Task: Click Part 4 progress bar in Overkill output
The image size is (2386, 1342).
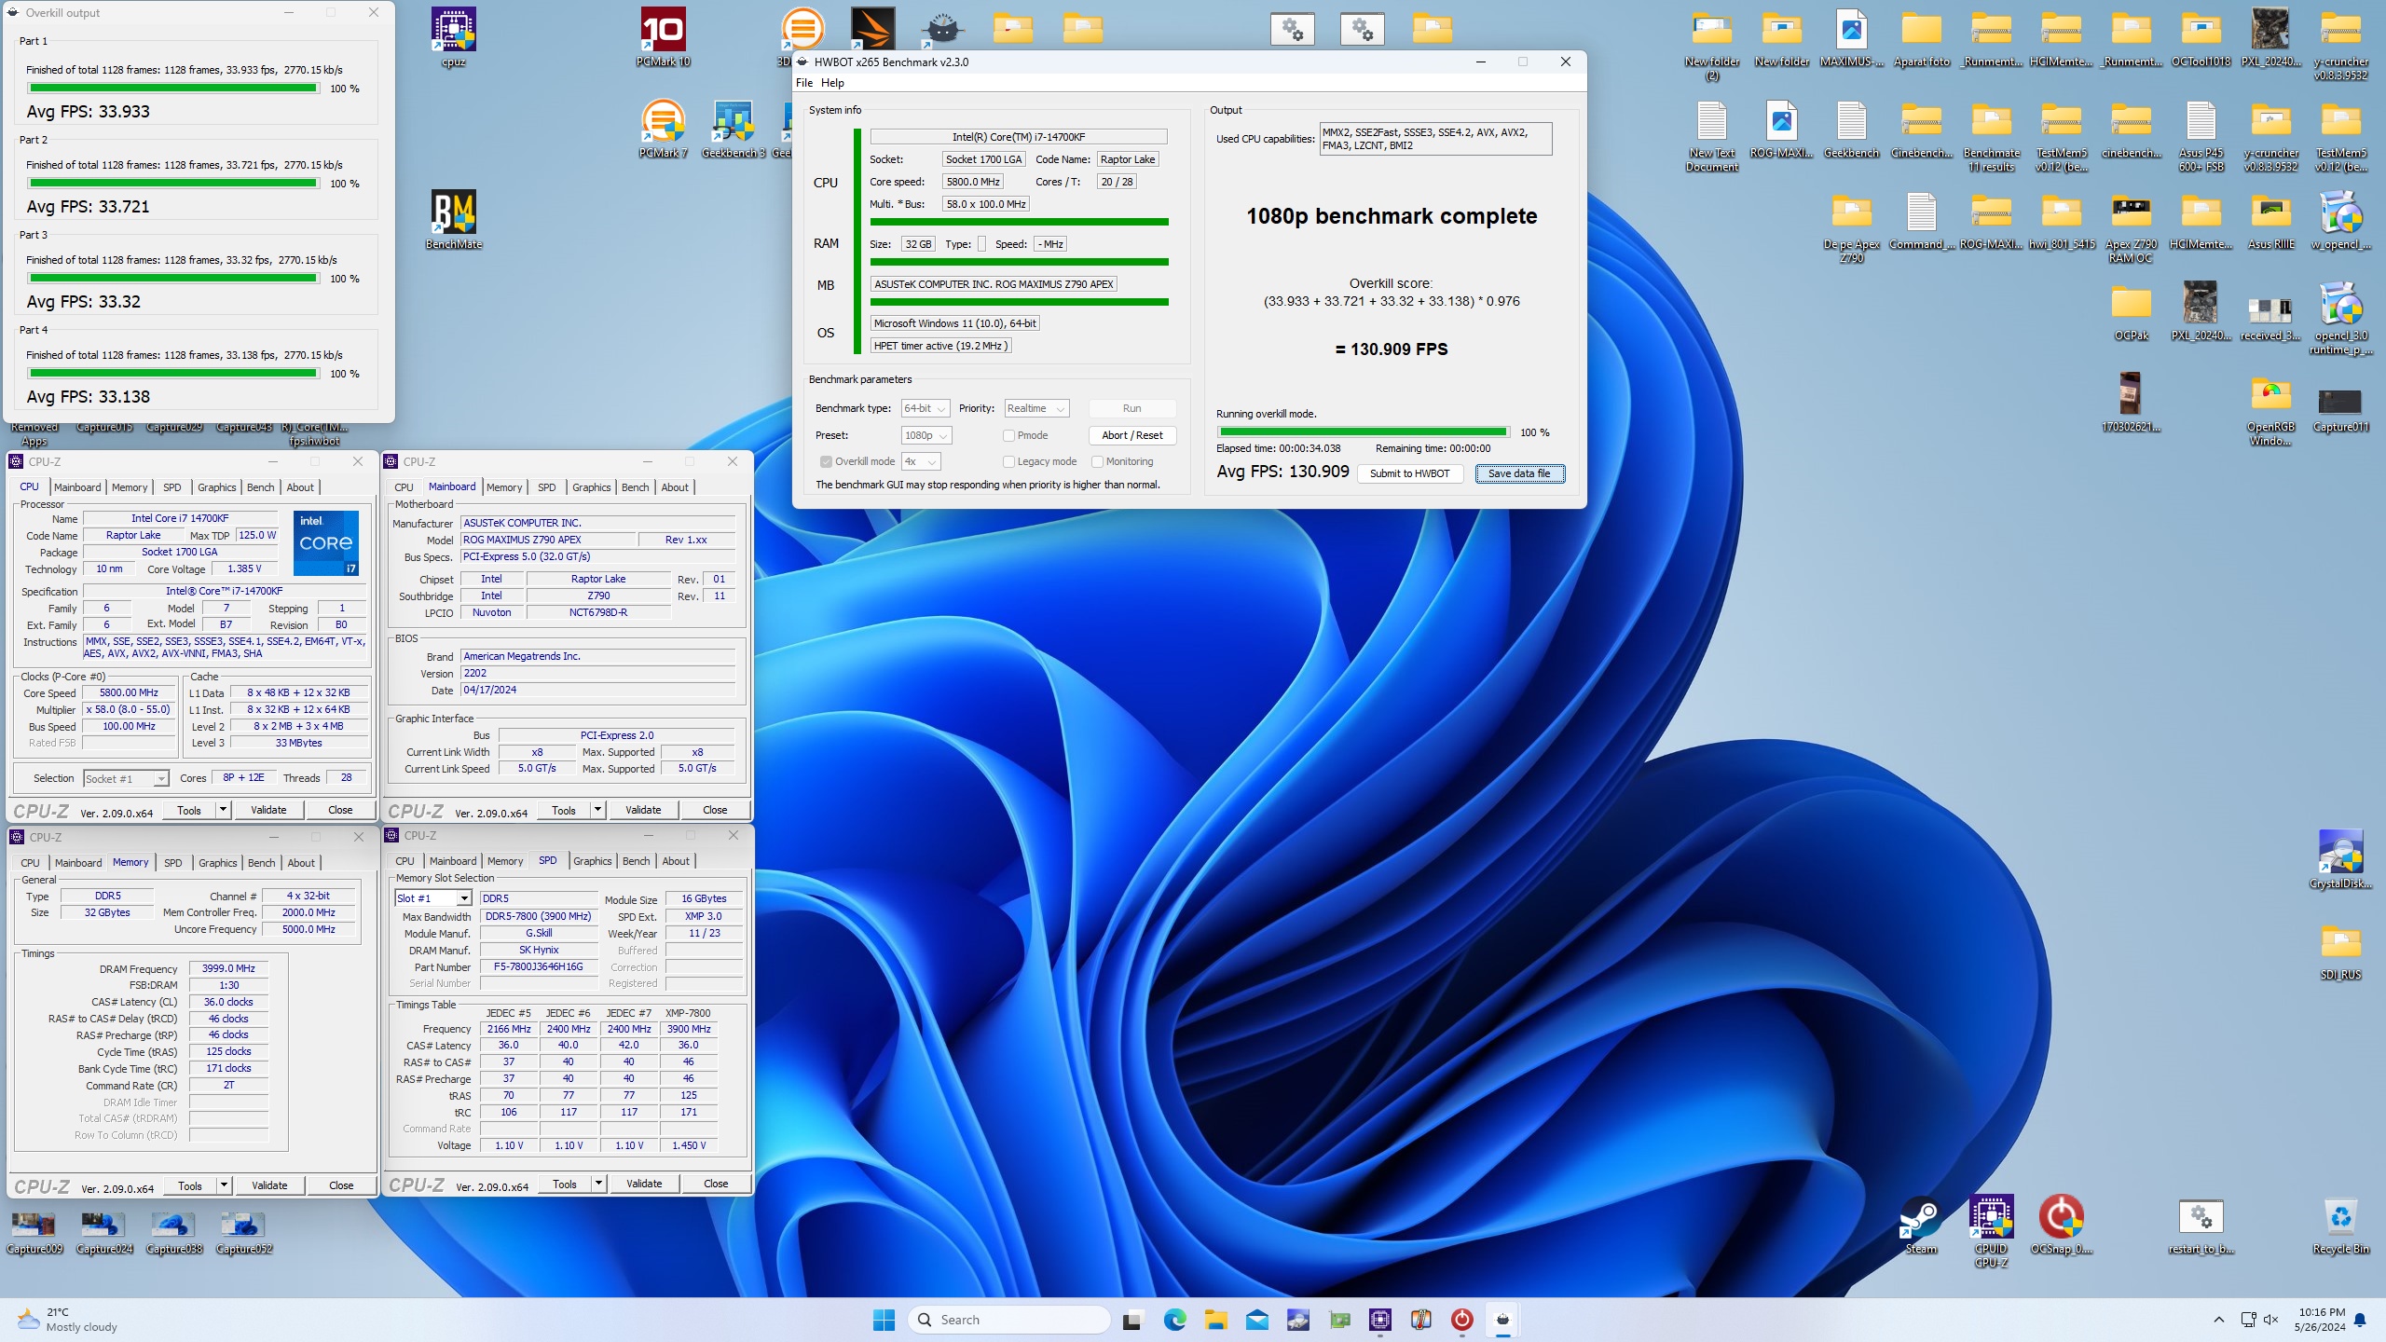Action: tap(173, 374)
